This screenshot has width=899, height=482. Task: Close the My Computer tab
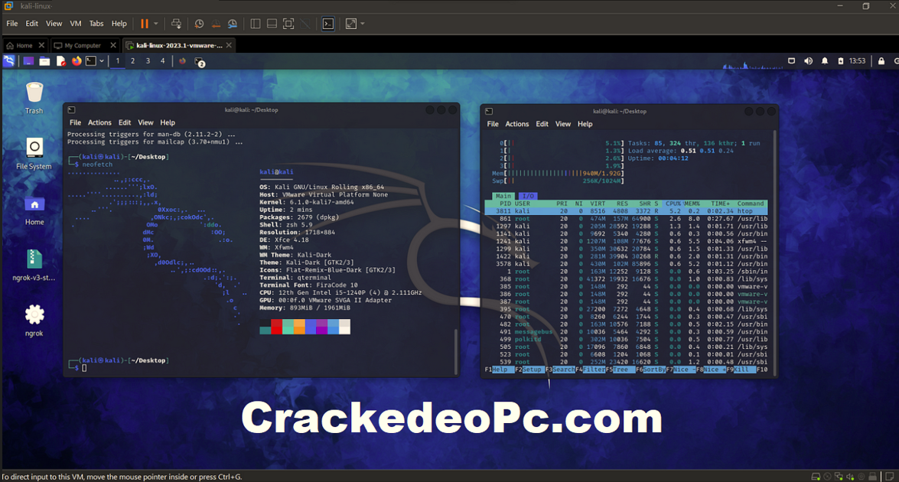[x=113, y=45]
